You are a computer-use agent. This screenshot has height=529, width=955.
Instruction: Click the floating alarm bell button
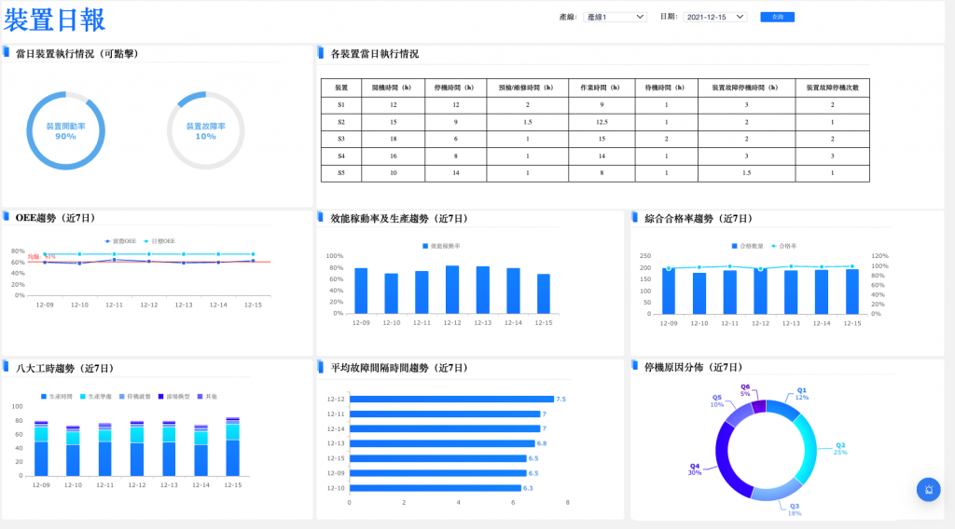(928, 489)
